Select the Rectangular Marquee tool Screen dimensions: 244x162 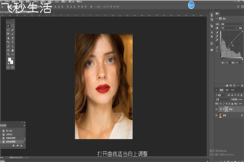click(12, 26)
